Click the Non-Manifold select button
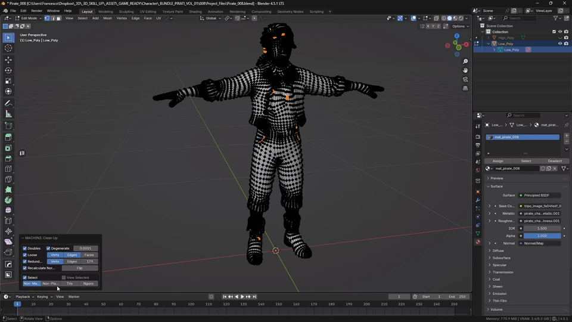 pyautogui.click(x=32, y=284)
